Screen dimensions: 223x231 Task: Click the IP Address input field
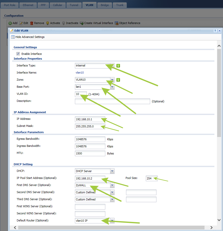click(90, 119)
